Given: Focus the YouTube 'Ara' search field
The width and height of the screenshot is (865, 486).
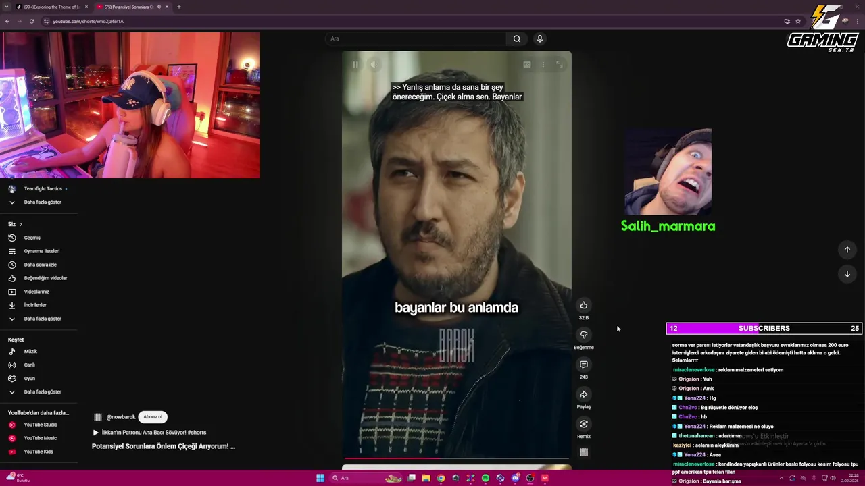Looking at the screenshot, I should 416,38.
